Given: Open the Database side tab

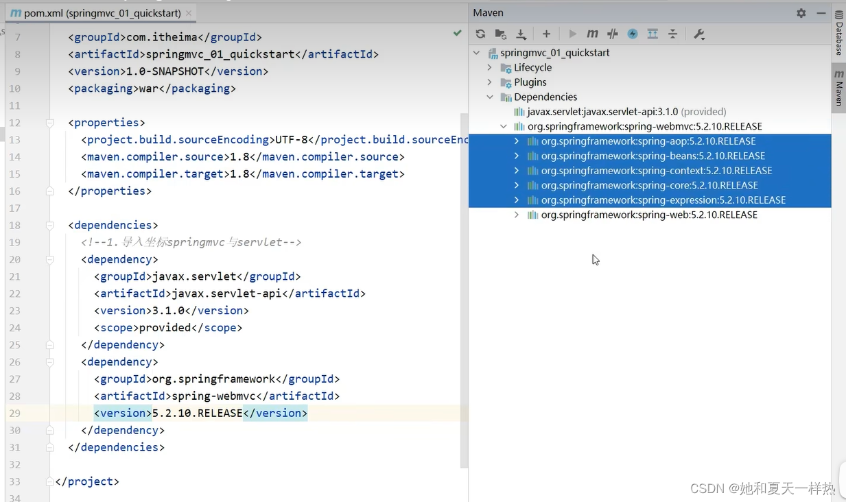Looking at the screenshot, I should tap(838, 32).
